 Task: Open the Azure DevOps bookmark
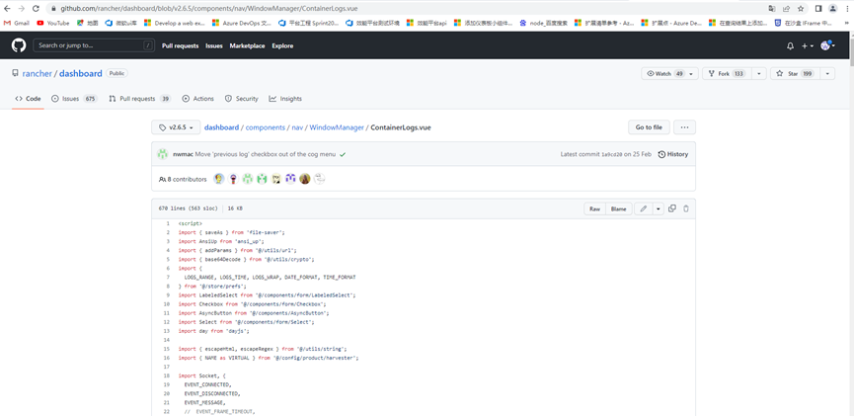coord(241,23)
